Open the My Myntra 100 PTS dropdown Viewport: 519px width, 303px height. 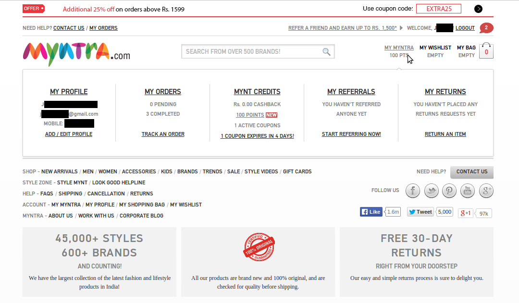pos(399,51)
